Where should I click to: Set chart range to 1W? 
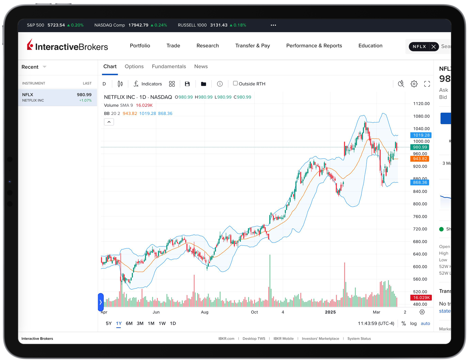pos(162,323)
